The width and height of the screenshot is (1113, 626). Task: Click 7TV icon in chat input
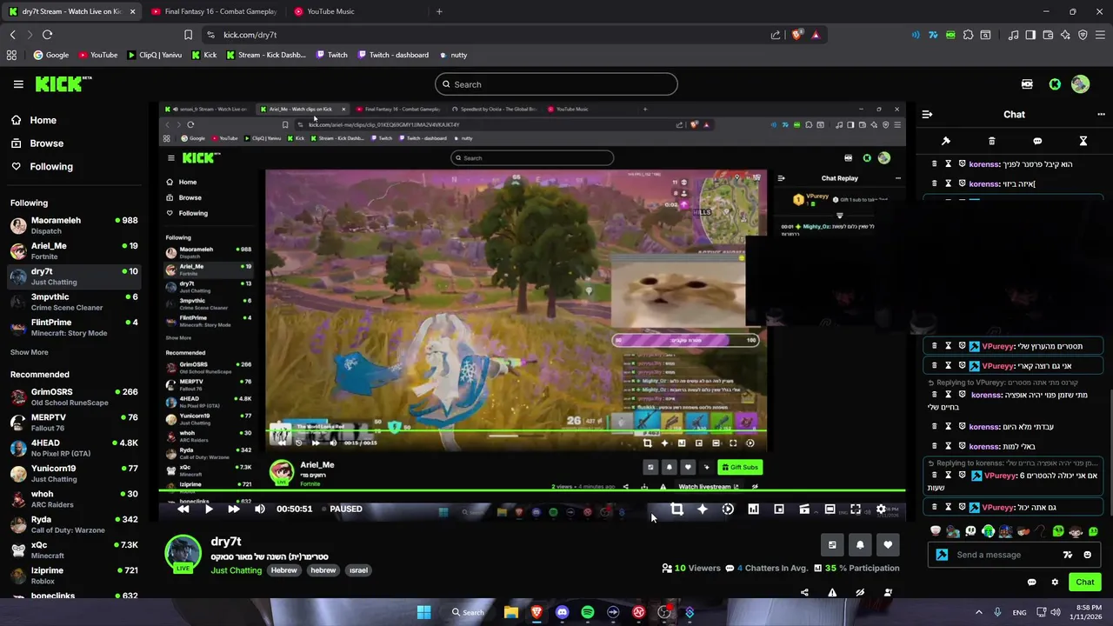[x=1068, y=555]
